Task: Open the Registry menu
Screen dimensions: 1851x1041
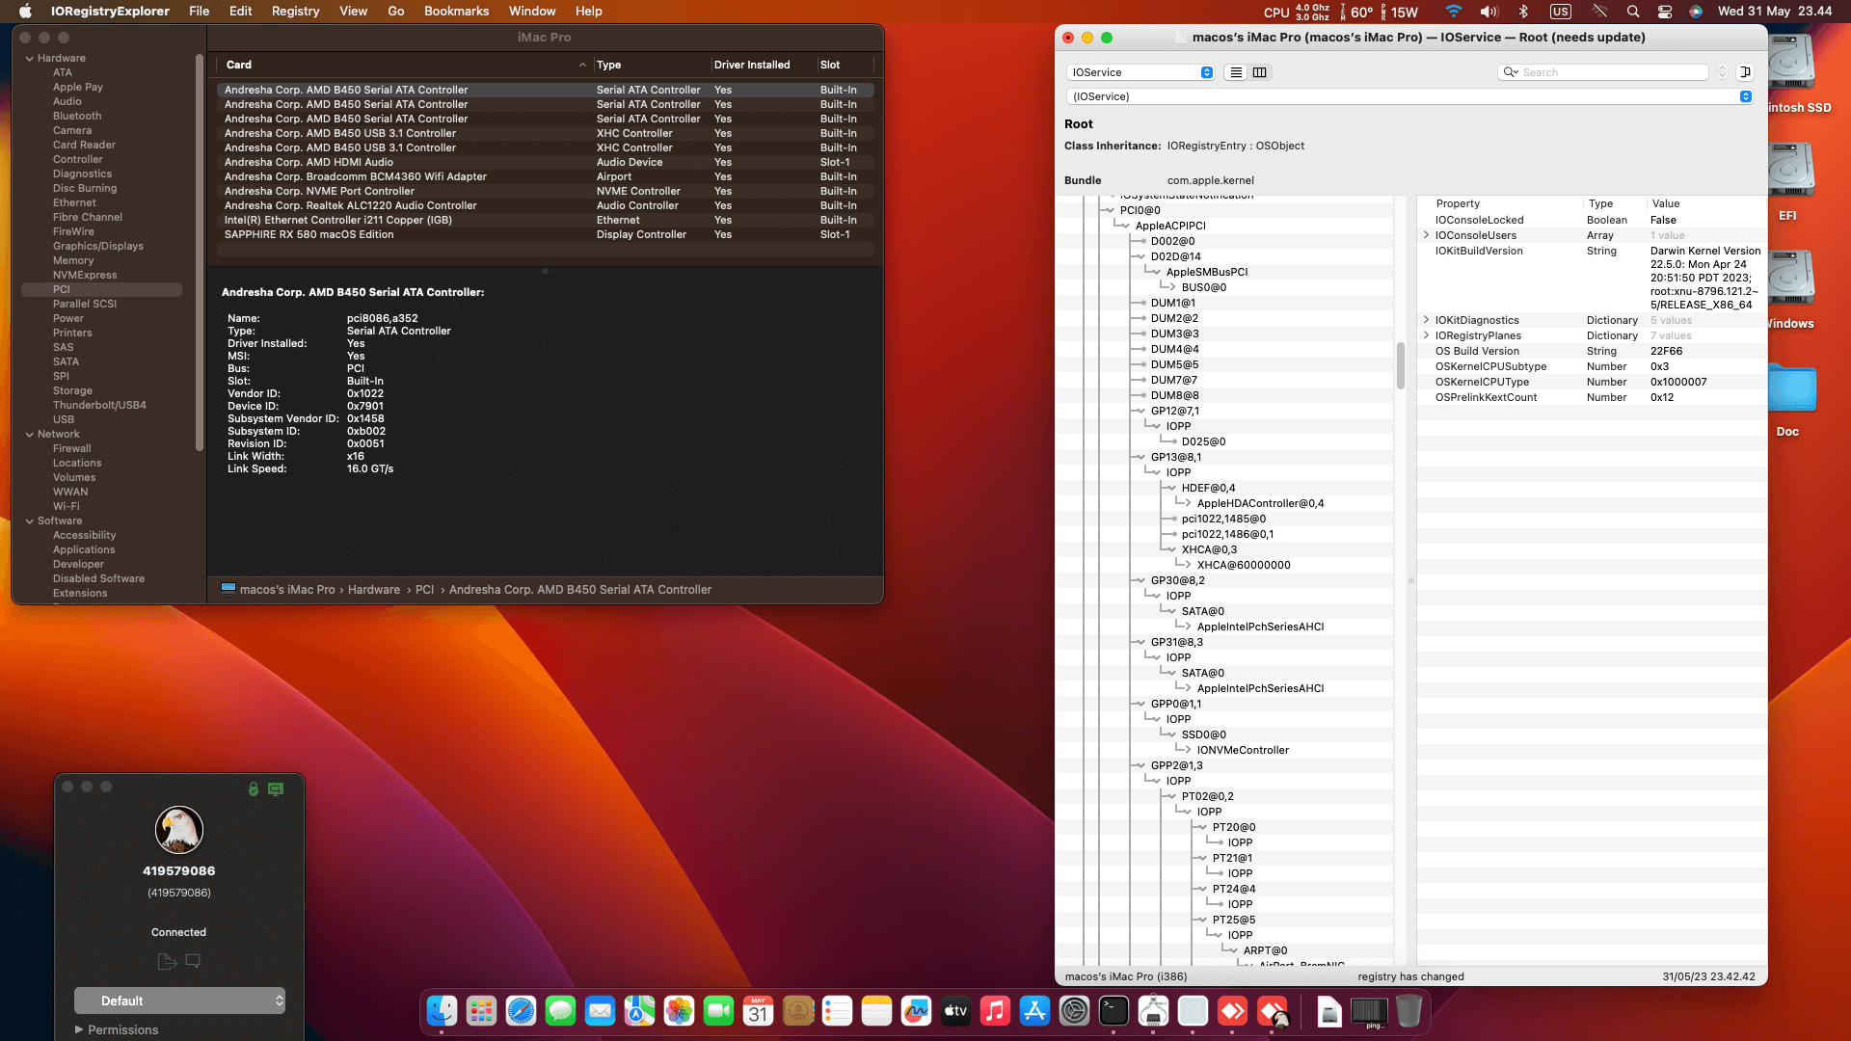Action: [x=295, y=11]
